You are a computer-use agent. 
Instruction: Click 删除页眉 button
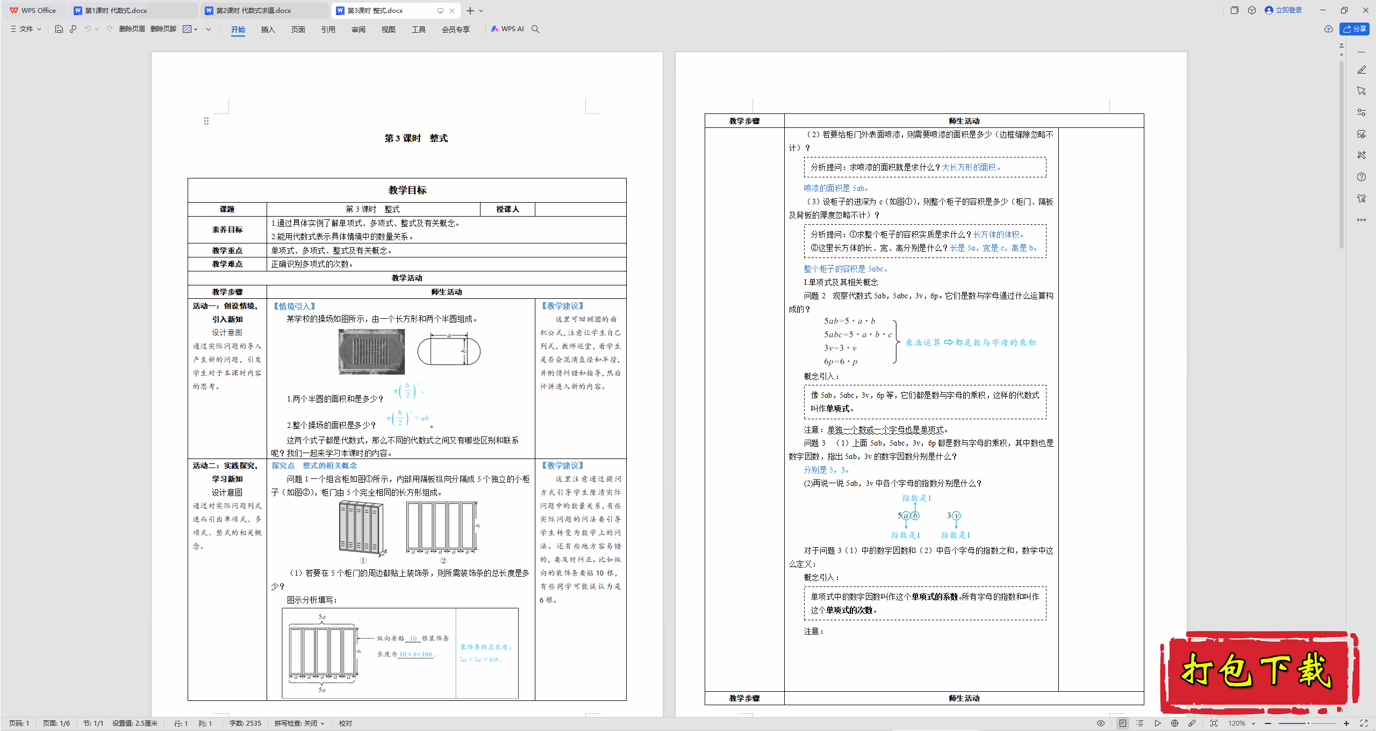pos(132,29)
